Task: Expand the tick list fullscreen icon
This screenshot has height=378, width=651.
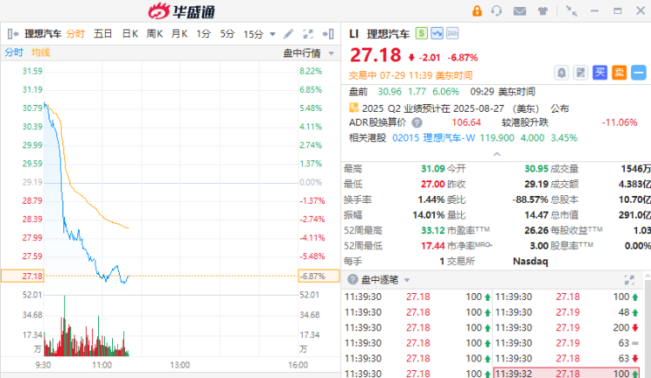Action: [629, 280]
